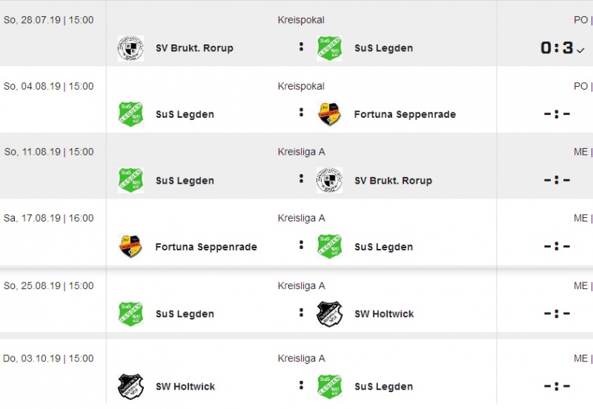Image resolution: width=593 pixels, height=409 pixels.
Task: Click SW Holtwick crest in 25.08.19 match
Action: (x=329, y=313)
